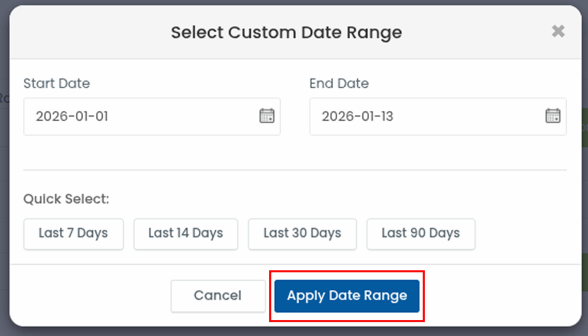Image resolution: width=588 pixels, height=336 pixels.
Task: Close the Select Custom Date Range dialog
Action: pos(558,32)
